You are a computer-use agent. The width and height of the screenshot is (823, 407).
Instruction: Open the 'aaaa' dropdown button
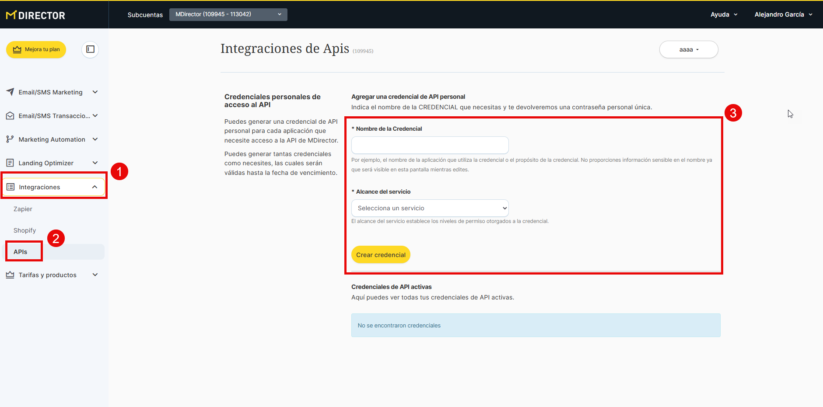click(x=688, y=49)
